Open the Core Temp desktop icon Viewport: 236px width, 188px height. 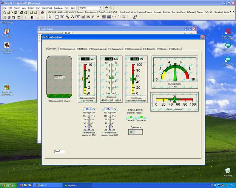pyautogui.click(x=7, y=33)
